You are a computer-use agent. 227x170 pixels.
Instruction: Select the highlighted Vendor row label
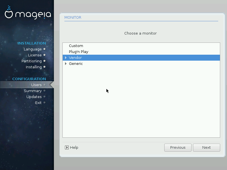coord(75,58)
